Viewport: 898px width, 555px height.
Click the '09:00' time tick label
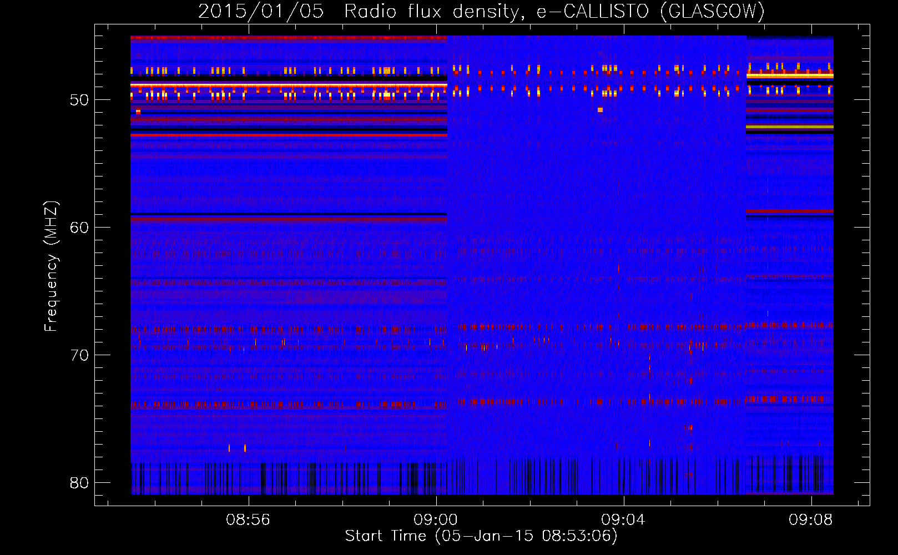pyautogui.click(x=436, y=520)
